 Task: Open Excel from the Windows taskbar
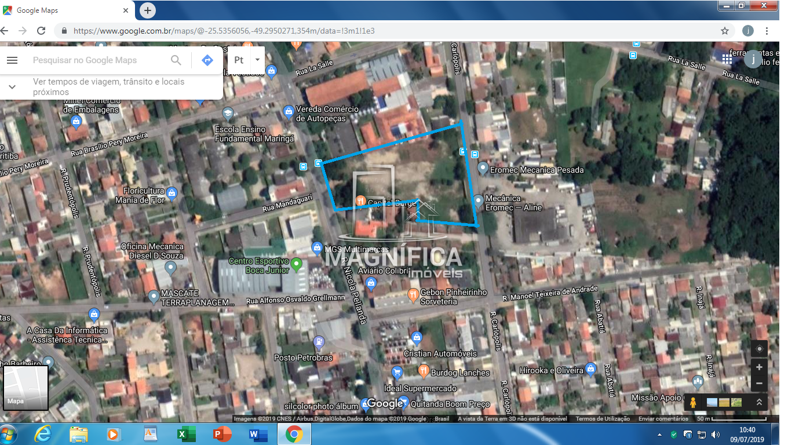(x=187, y=434)
